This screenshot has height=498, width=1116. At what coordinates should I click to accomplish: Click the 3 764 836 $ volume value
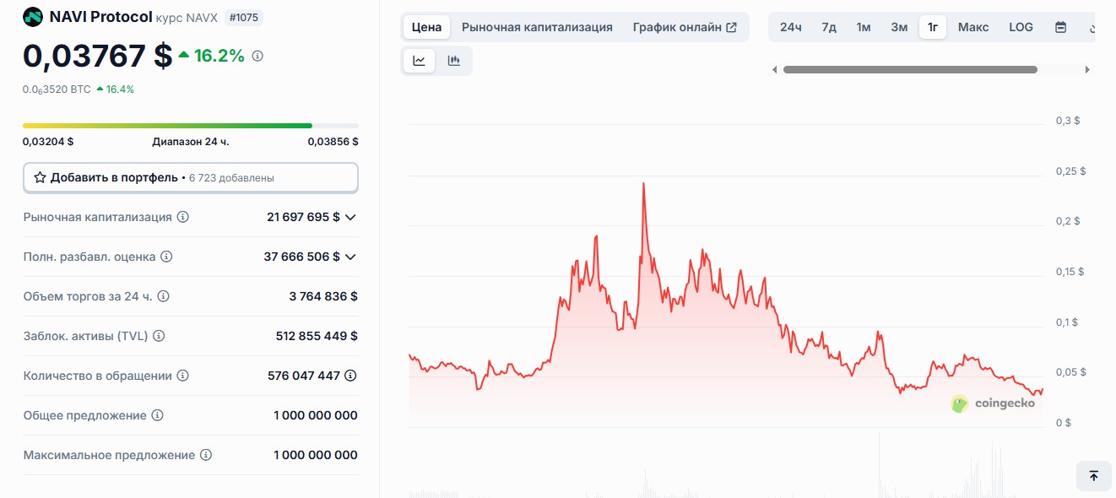tap(323, 296)
